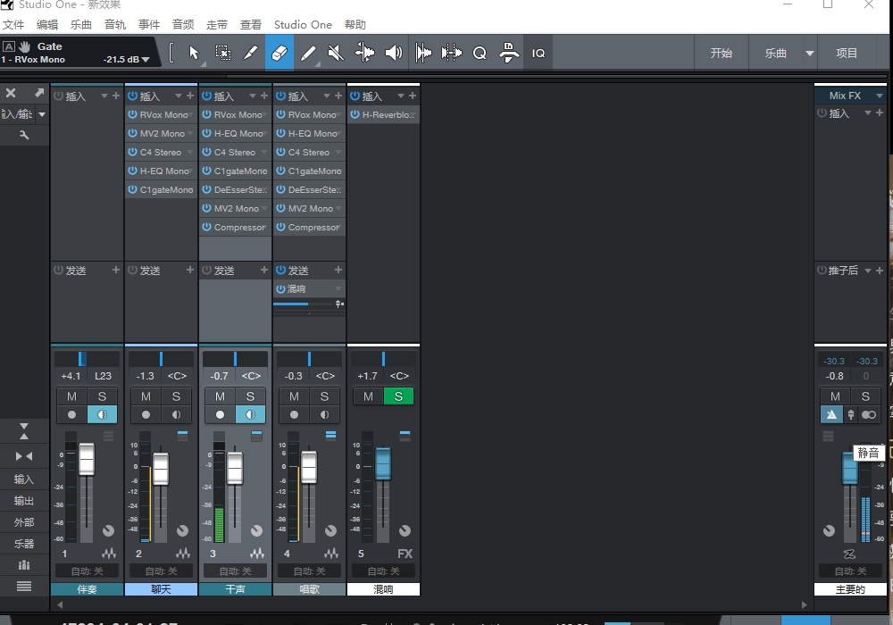The image size is (893, 625).
Task: Arm record on channel 4 唱歌
Action: pyautogui.click(x=295, y=414)
